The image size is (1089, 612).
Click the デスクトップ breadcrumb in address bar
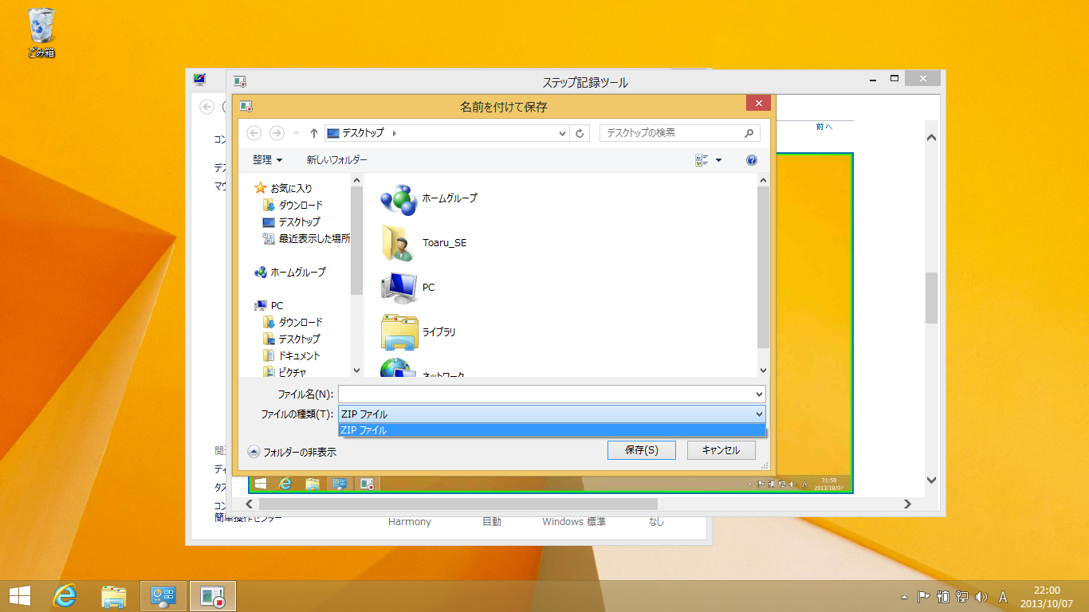(x=363, y=133)
